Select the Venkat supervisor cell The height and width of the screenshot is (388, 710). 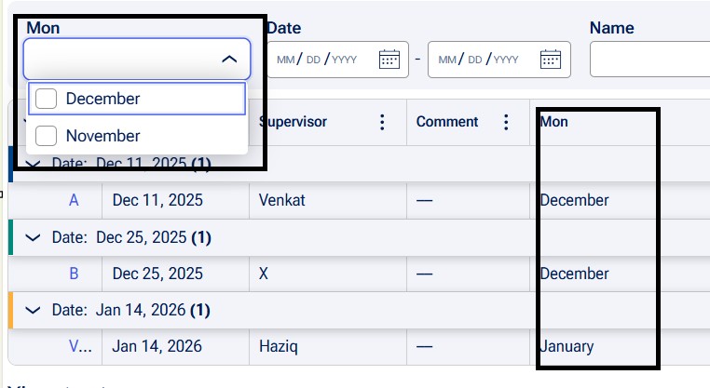(x=282, y=200)
